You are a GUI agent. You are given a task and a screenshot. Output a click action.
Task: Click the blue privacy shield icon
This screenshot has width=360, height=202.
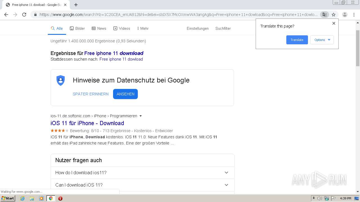click(60, 80)
